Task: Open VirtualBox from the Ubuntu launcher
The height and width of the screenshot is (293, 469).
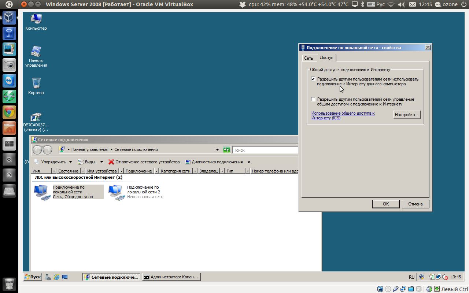Action: 9,18
